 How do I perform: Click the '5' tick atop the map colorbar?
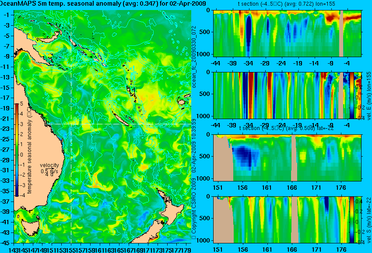[21, 103]
